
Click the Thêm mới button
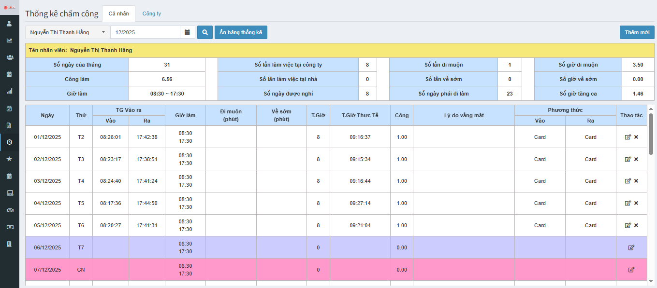coord(637,32)
